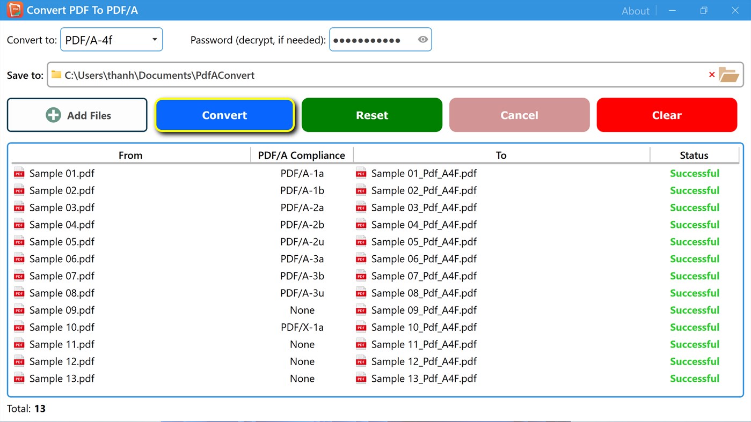Screen dimensions: 751x422
Task: Toggle password visibility with the eye icon
Action: [x=422, y=39]
